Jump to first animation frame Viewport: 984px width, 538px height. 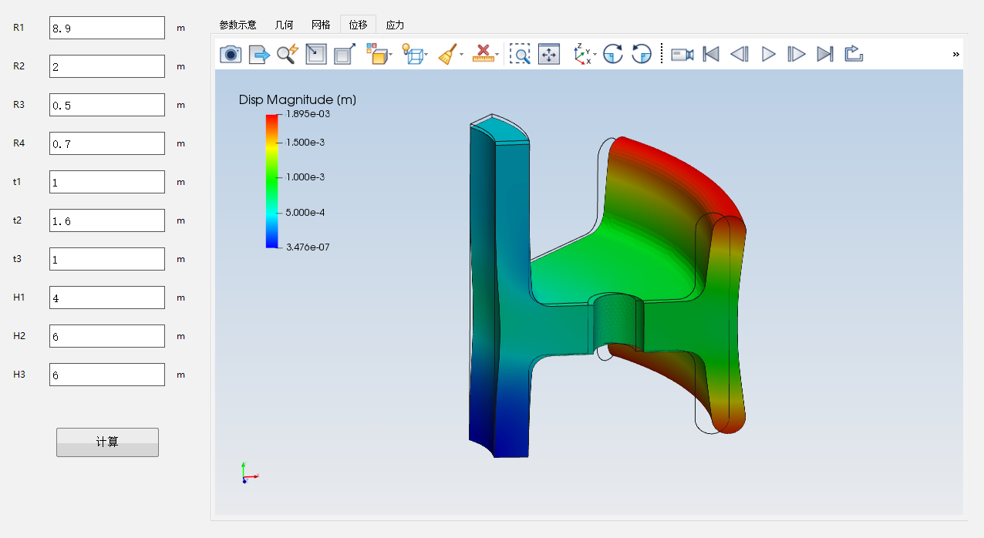pyautogui.click(x=711, y=54)
